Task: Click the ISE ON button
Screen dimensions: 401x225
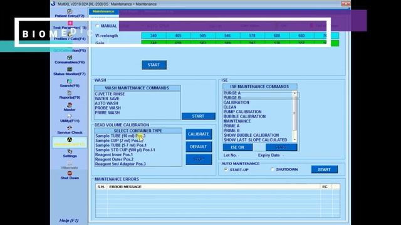Action: (237, 147)
